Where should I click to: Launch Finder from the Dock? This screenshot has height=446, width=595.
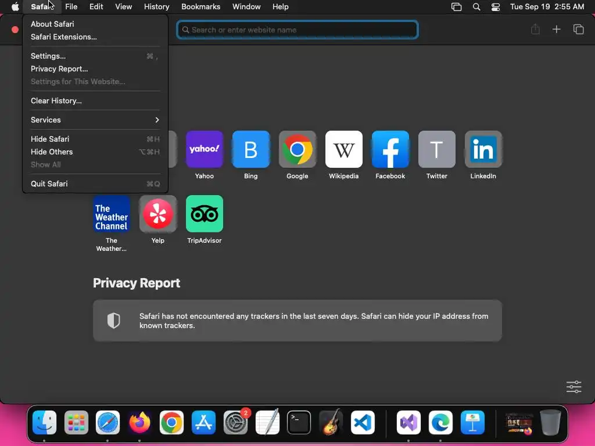pos(44,422)
